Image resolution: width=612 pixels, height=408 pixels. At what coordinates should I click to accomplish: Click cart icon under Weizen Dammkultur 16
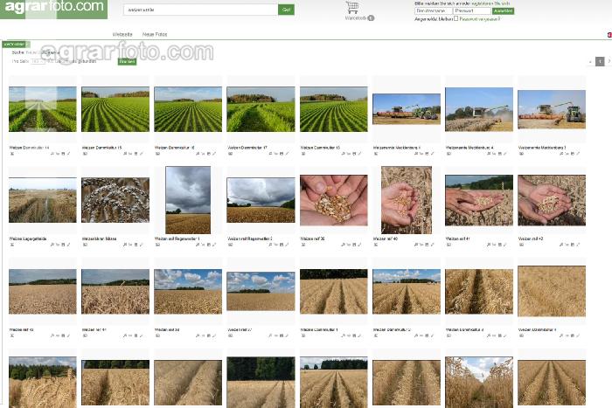[x=203, y=154]
